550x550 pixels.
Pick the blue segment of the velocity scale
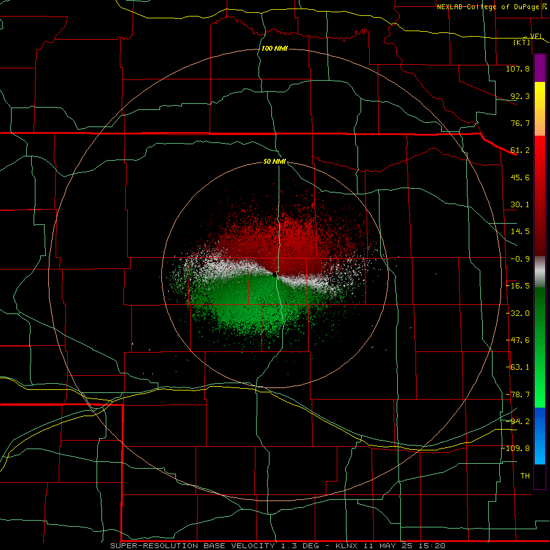(x=540, y=436)
